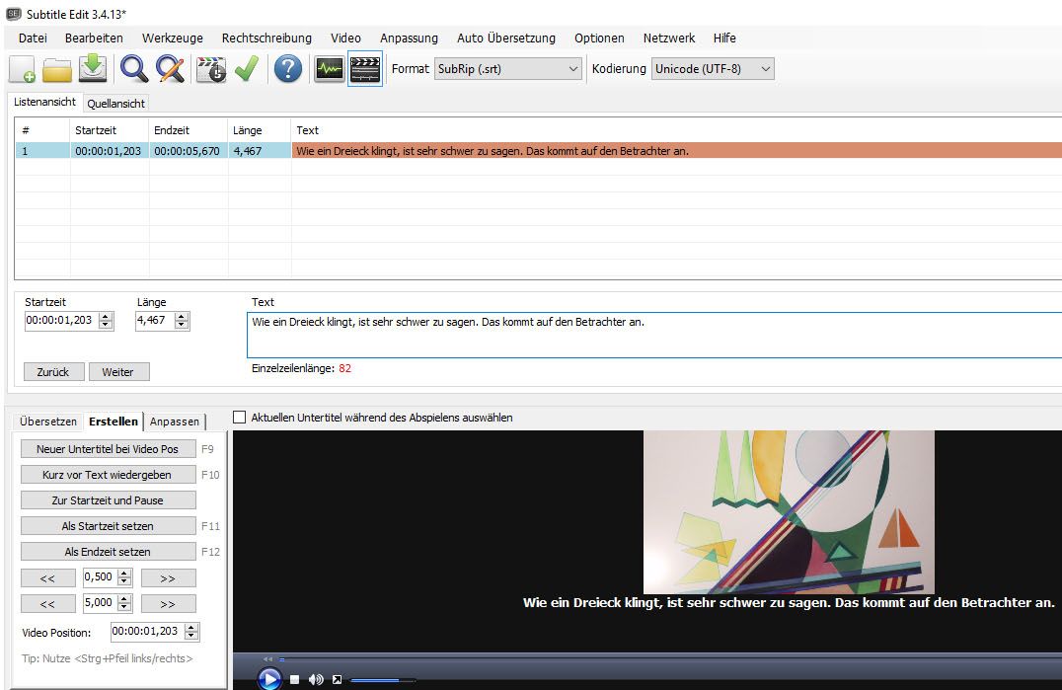
Task: Click the Startzeit column header
Action: tap(109, 130)
